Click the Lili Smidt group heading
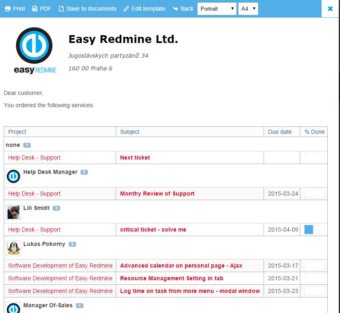Screen dimensions: 340x313 (x=36, y=208)
